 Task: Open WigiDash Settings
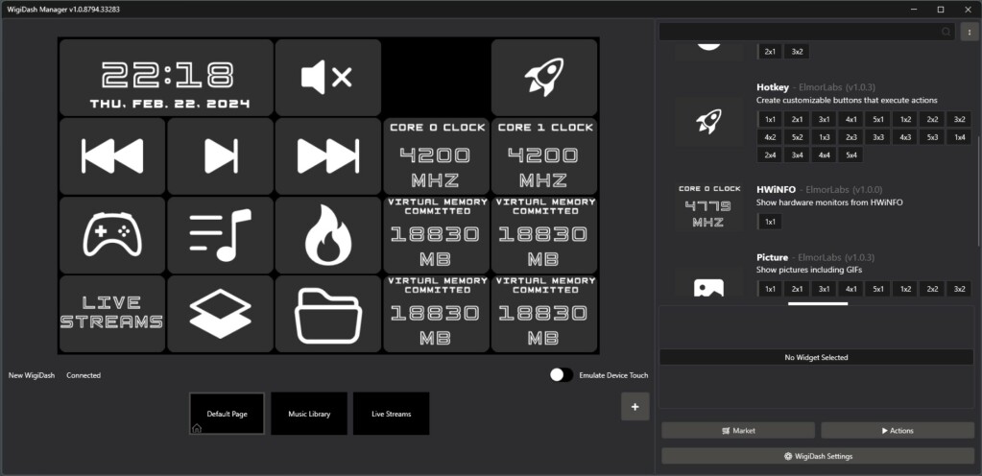pyautogui.click(x=817, y=456)
